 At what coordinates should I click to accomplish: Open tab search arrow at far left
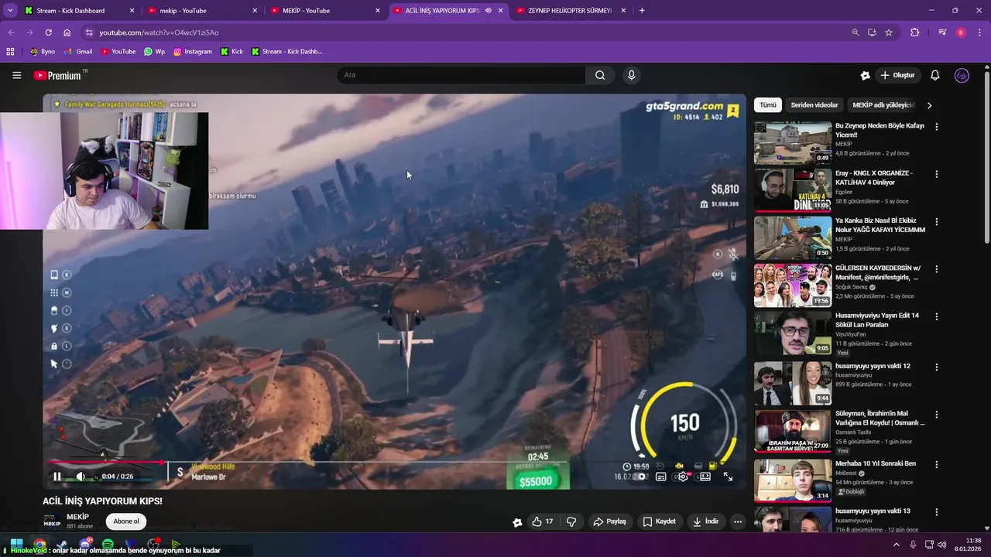10,11
